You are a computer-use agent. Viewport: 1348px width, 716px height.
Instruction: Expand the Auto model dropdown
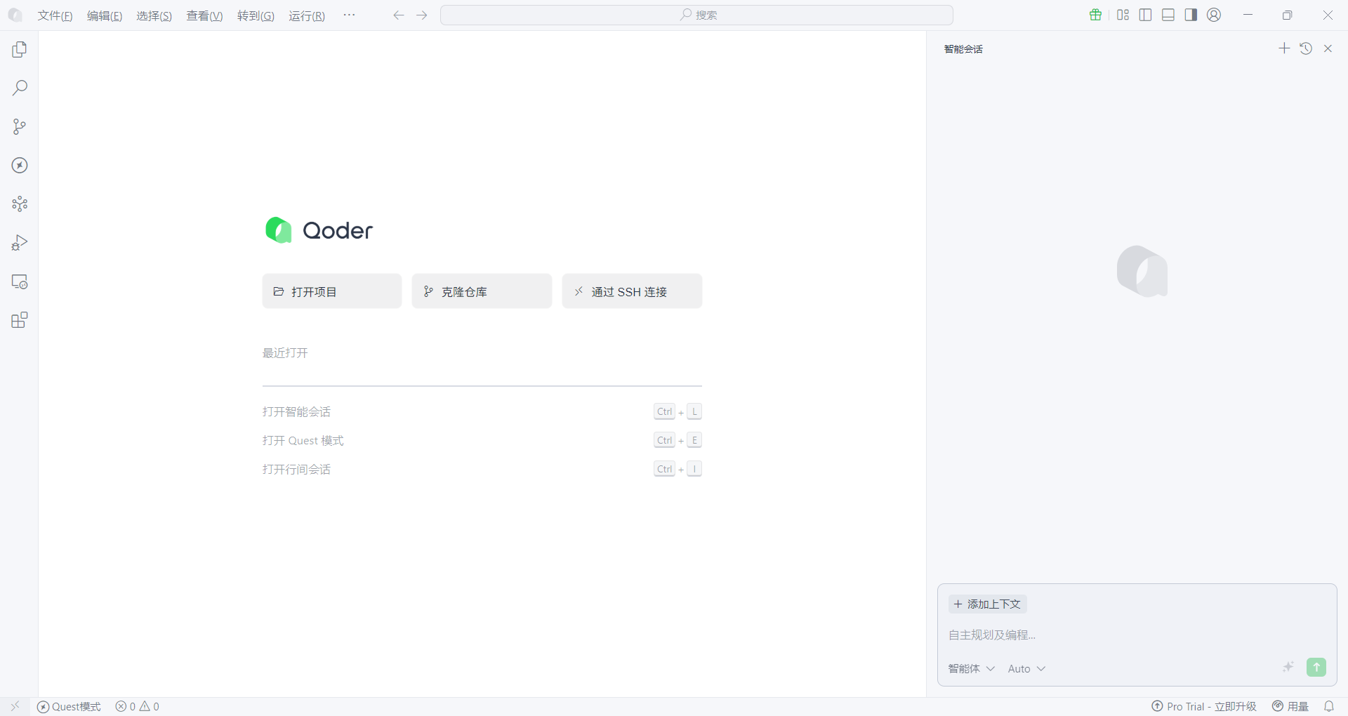(1027, 668)
